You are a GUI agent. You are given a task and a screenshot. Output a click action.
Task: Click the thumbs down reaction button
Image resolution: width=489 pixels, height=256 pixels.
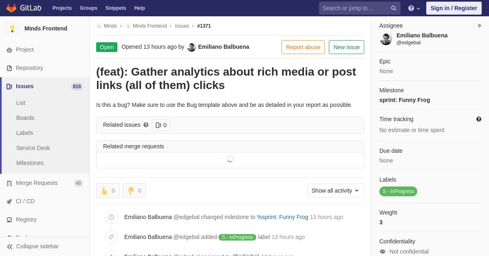[x=134, y=191]
